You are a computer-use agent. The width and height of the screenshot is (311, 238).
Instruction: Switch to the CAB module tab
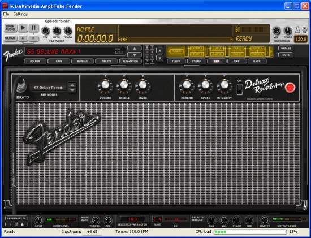pos(237,61)
